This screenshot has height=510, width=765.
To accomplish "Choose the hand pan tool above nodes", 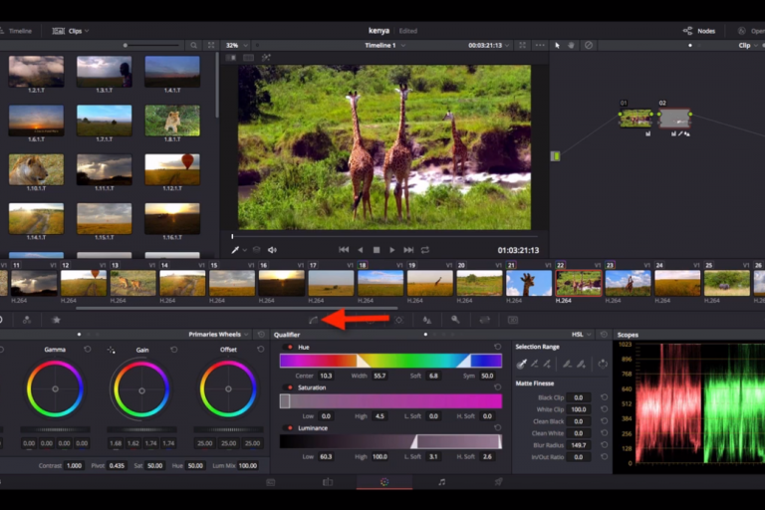I will (x=572, y=45).
